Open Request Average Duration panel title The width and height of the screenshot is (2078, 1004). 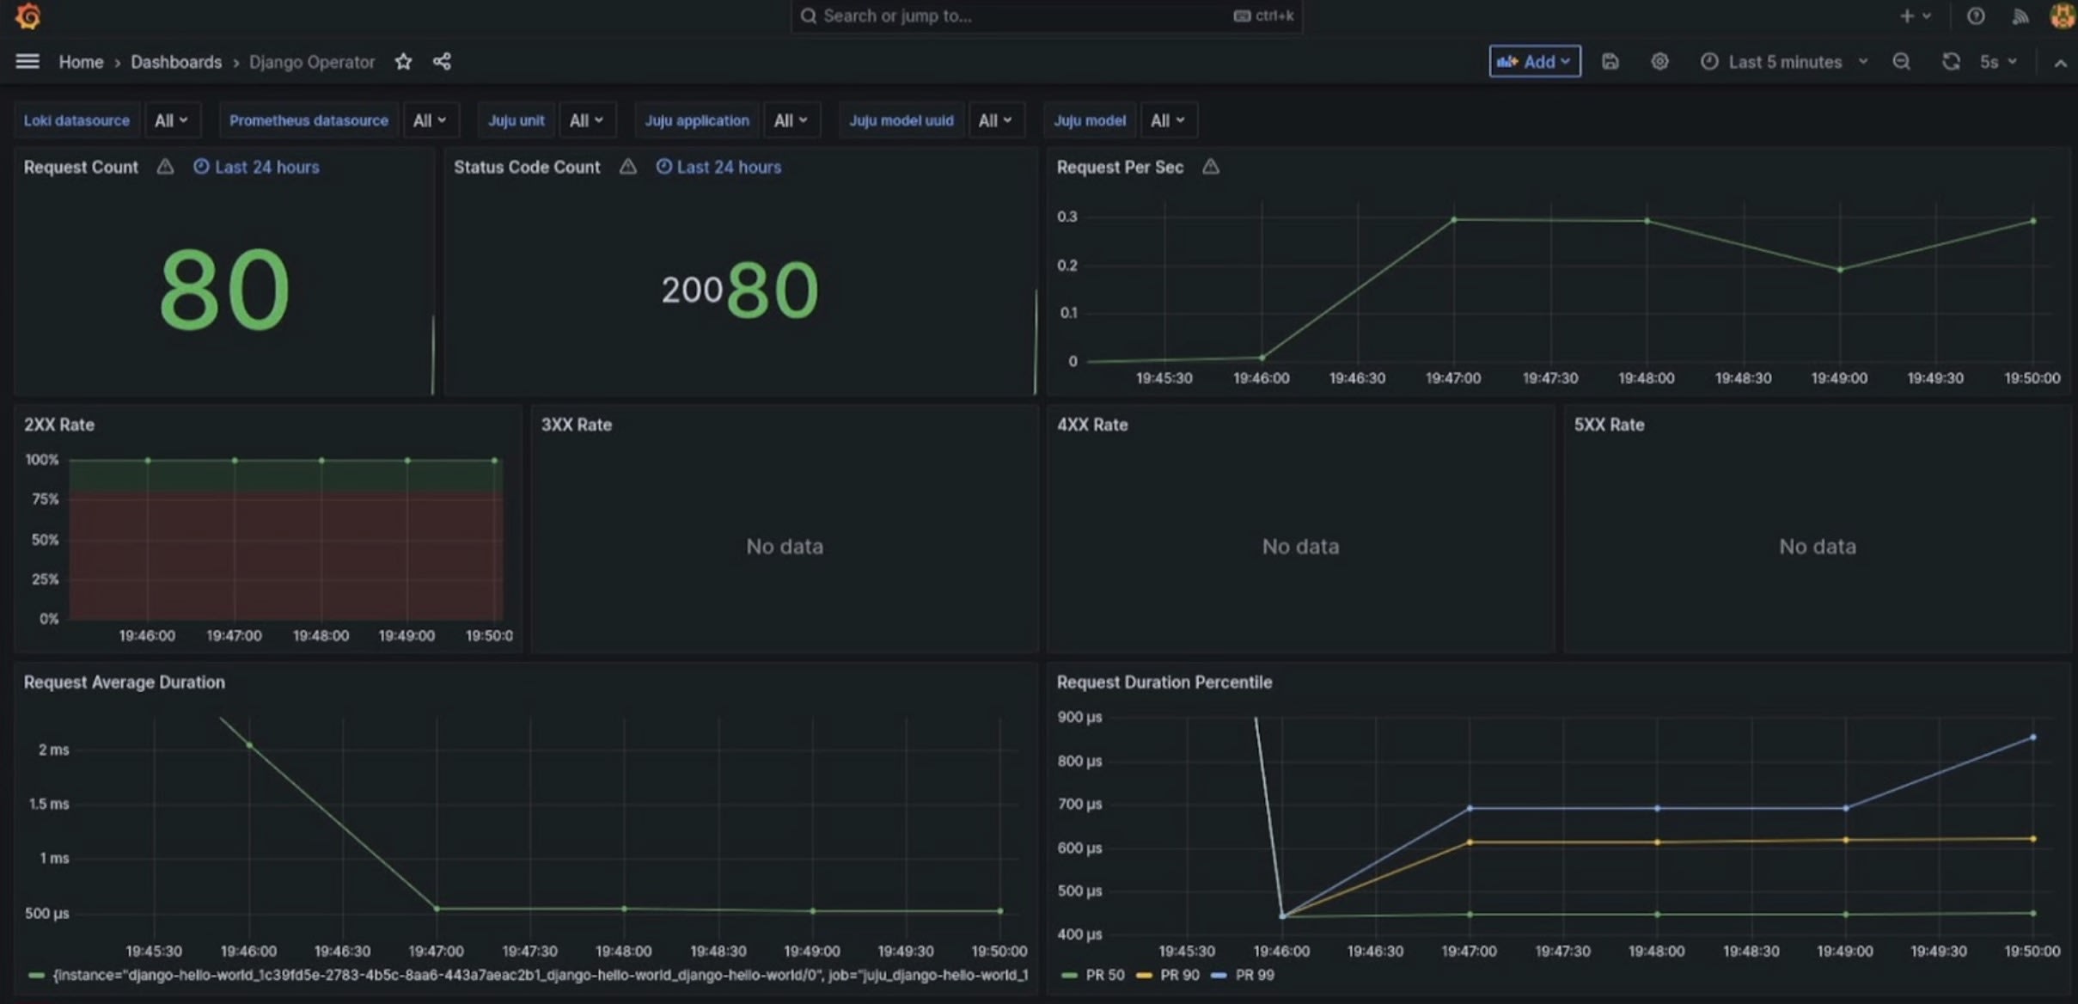tap(125, 683)
